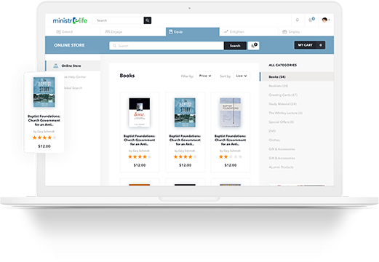Expand the Sort by dropdown
Screen dimensions: 379x262
click(x=242, y=76)
